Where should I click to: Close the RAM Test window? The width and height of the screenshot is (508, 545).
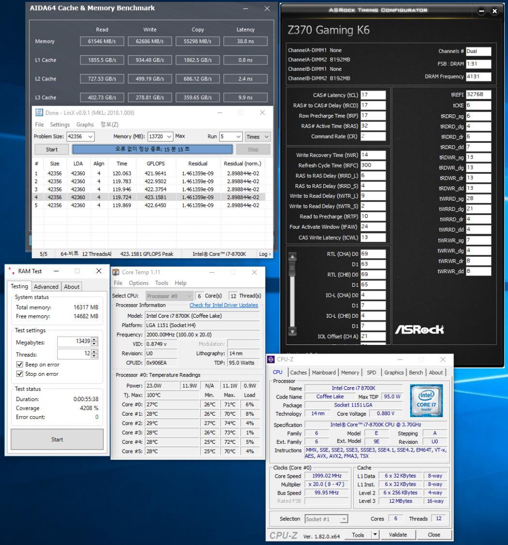click(x=99, y=271)
